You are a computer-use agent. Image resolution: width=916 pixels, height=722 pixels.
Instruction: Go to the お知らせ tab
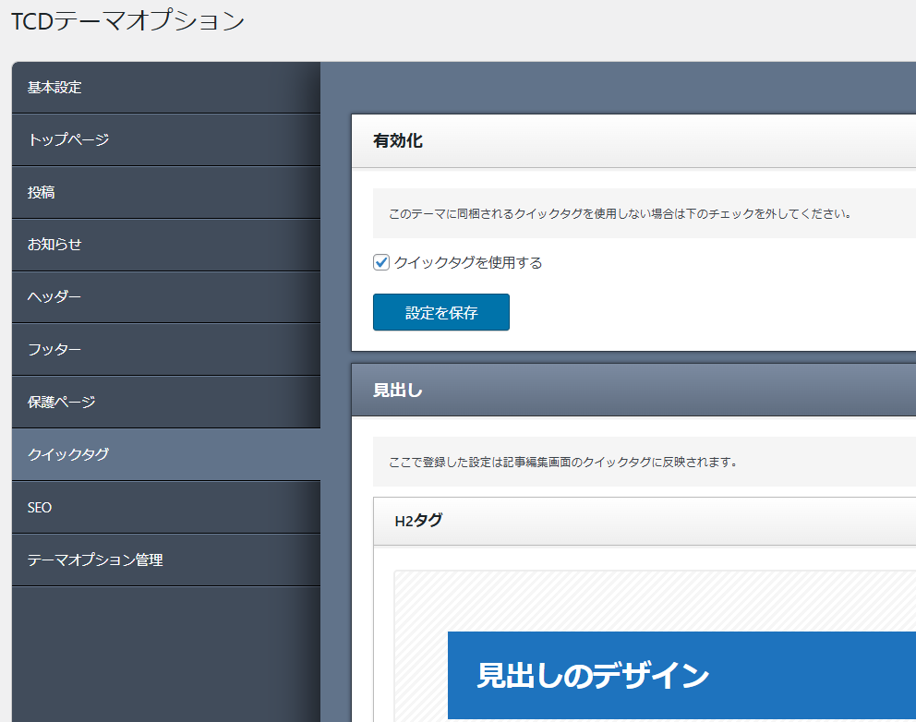(x=166, y=245)
